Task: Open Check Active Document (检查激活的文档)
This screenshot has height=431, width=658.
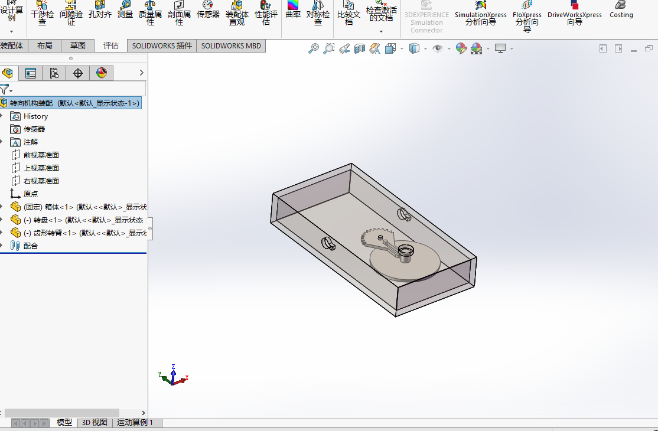Action: tap(381, 11)
